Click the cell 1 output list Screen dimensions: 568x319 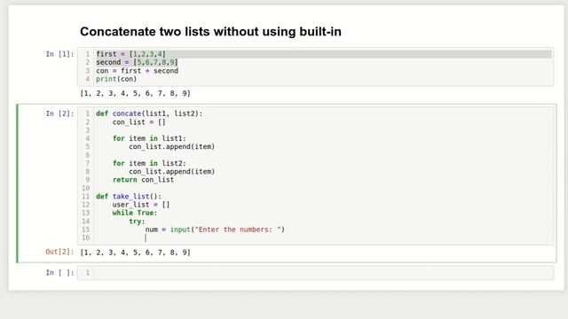click(x=136, y=93)
